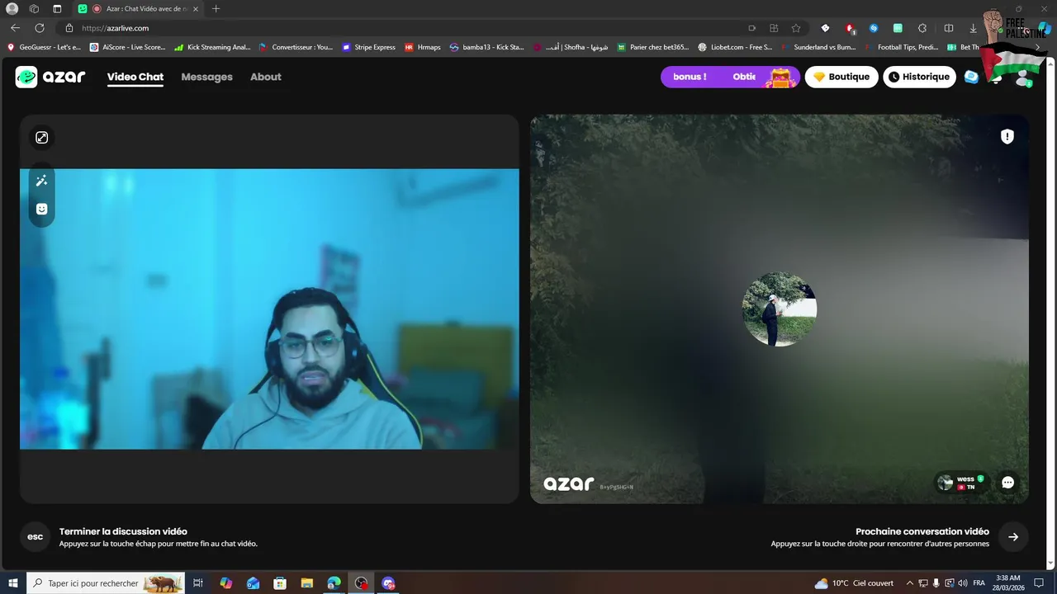Open the volume control in the tray
This screenshot has height=594, width=1057.
click(x=962, y=583)
